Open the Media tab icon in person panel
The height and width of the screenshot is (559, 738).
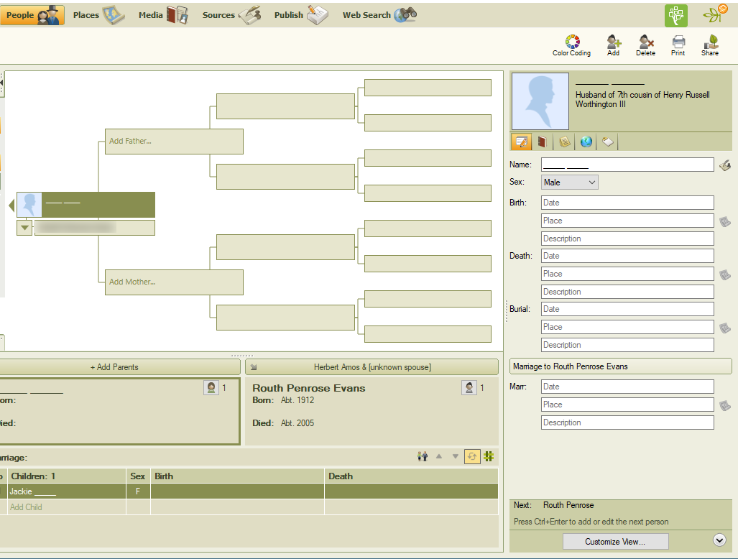click(543, 142)
